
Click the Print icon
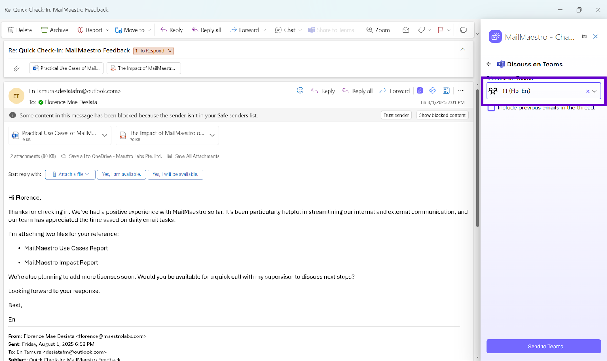pyautogui.click(x=463, y=30)
